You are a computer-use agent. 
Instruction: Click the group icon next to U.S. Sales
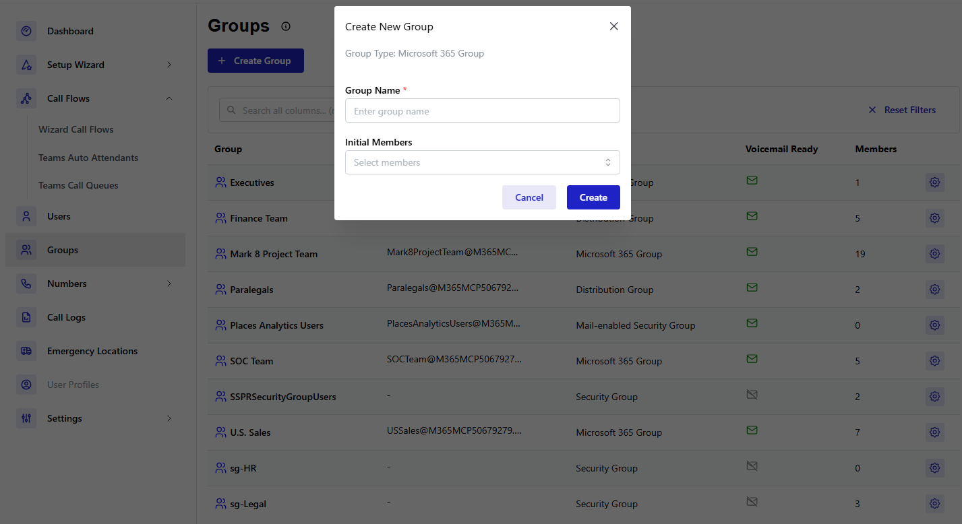220,432
